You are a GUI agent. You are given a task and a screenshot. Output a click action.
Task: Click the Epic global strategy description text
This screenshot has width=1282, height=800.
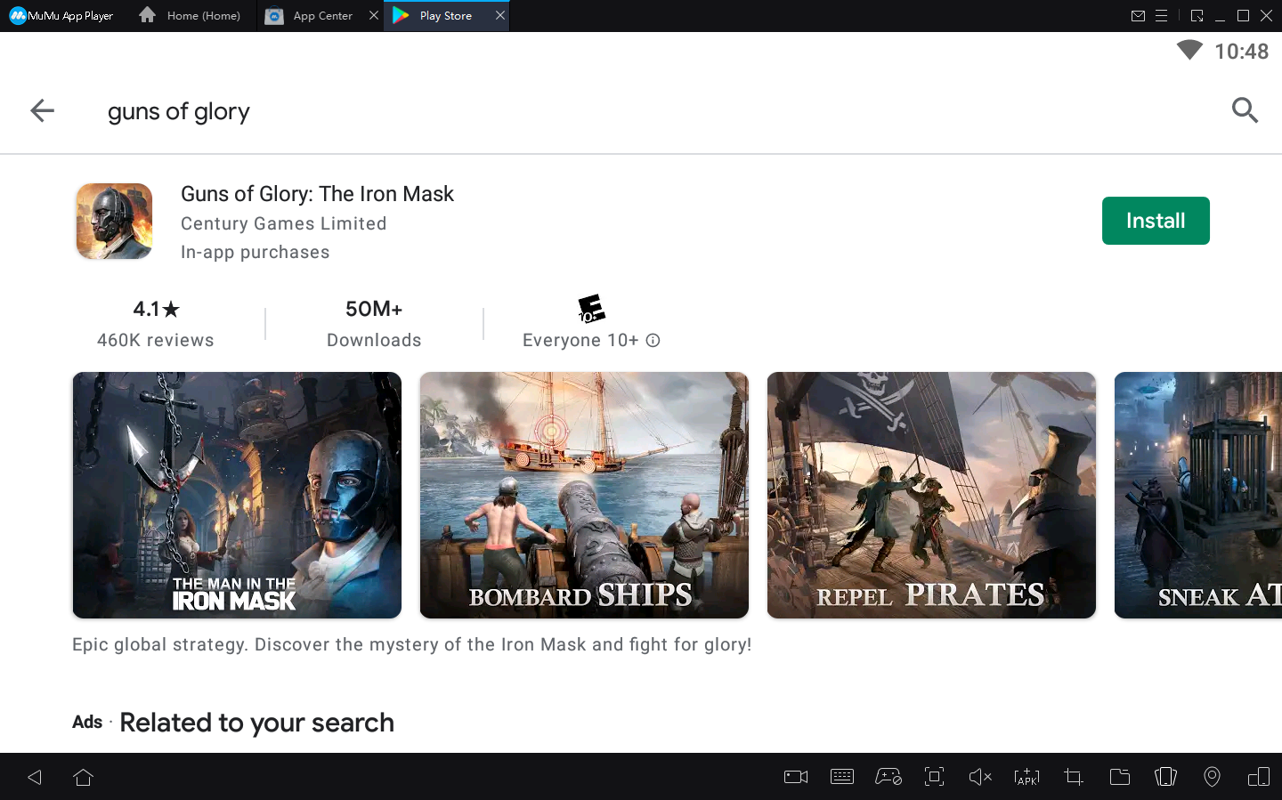click(x=411, y=644)
